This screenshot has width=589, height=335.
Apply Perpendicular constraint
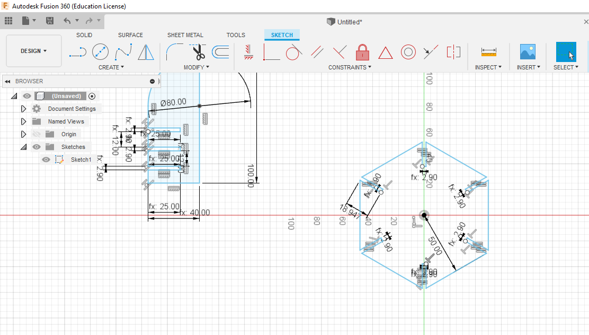tap(340, 52)
